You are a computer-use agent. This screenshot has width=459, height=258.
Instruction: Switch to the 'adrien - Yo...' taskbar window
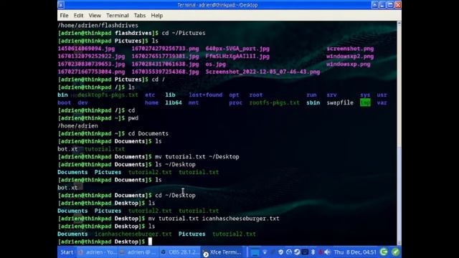(98, 252)
